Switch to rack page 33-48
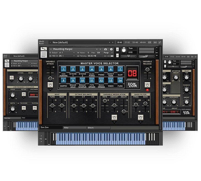The image size is (201, 181). click(x=135, y=42)
